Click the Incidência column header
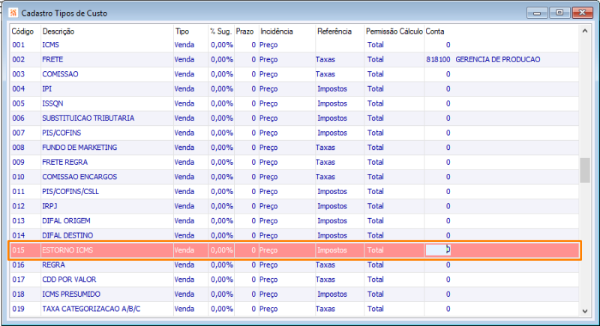 pos(276,31)
